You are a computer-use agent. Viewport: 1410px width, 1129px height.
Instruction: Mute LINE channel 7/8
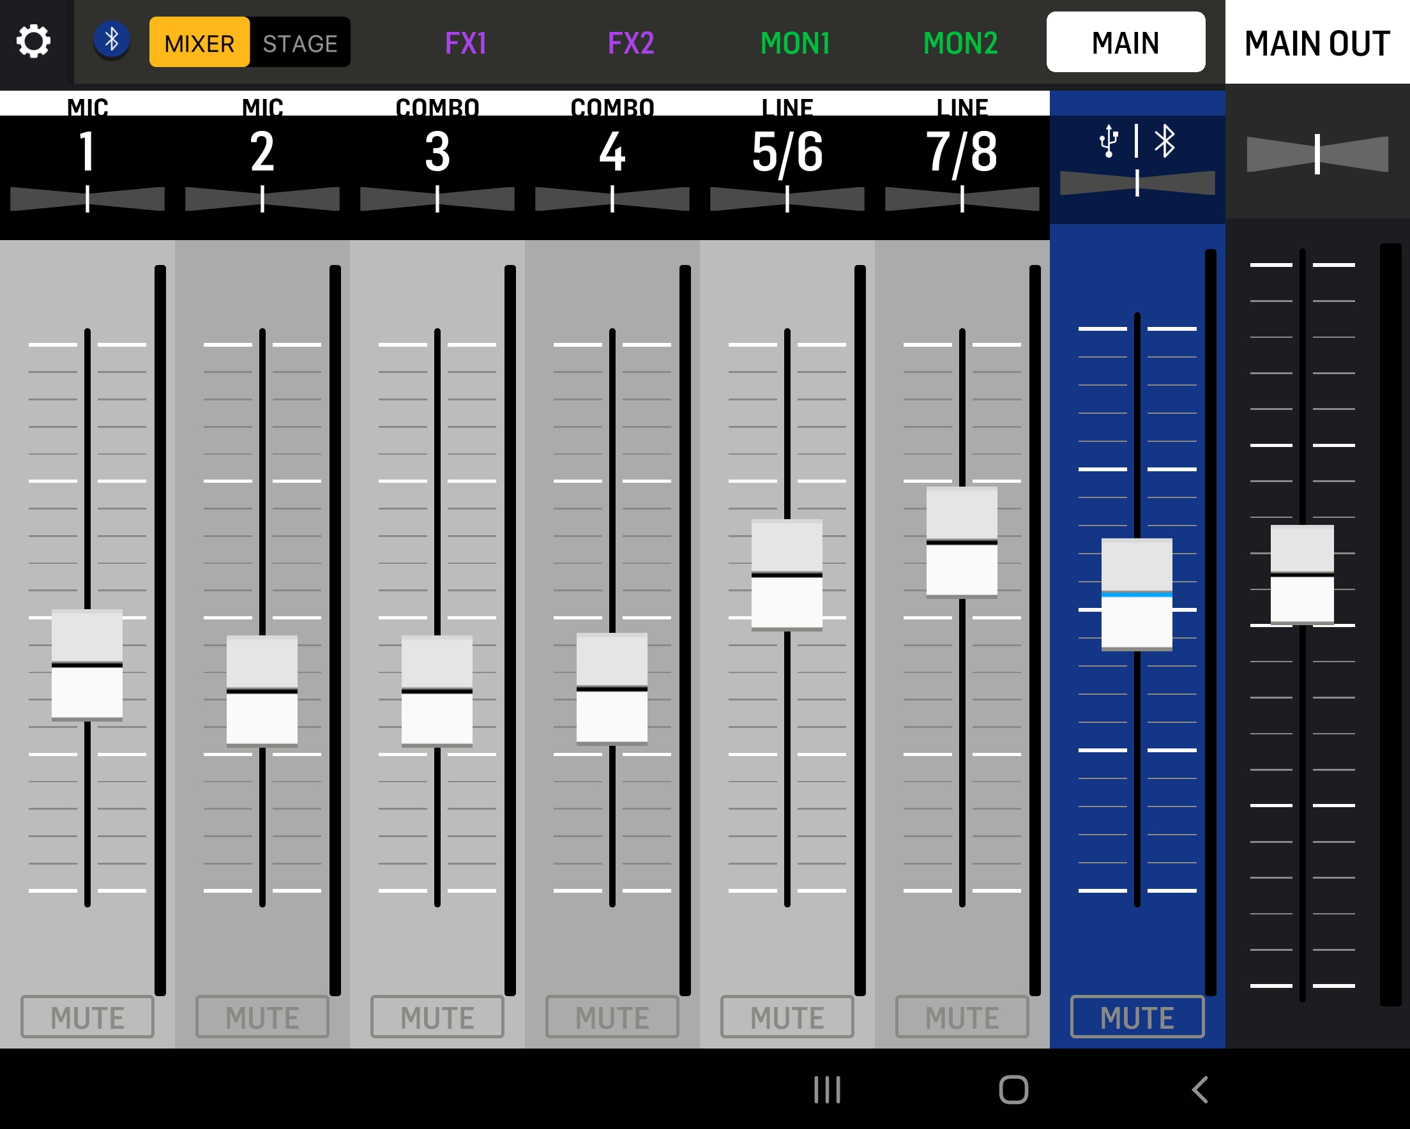point(961,1017)
